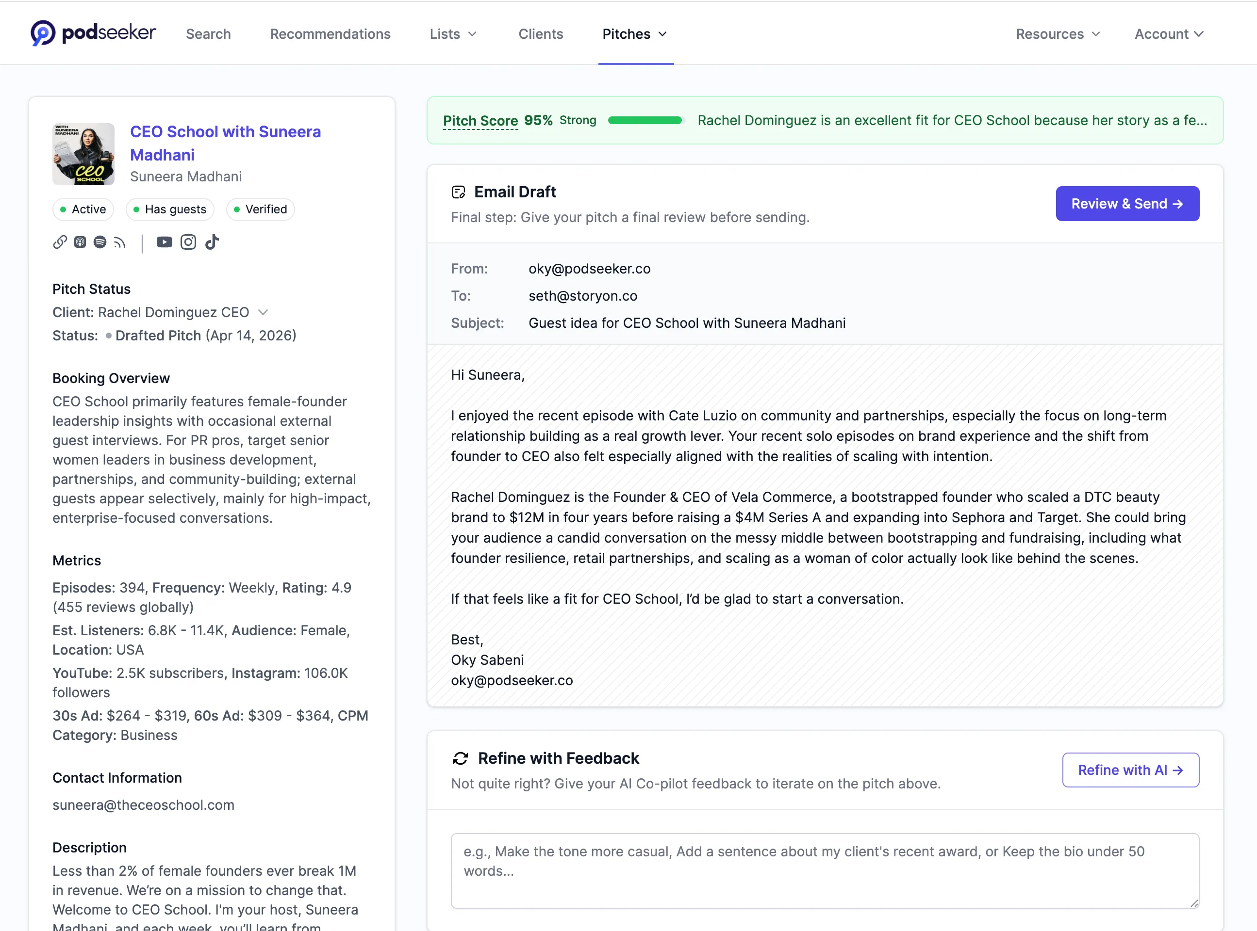Viewport: 1257px width, 931px height.
Task: Click the 'Hi Suneera,' greeting in email body
Action: tap(487, 375)
